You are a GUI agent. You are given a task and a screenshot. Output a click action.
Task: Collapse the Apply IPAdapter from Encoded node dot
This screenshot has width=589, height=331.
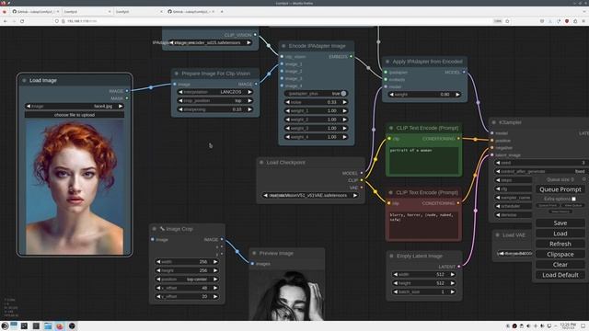tap(387, 62)
